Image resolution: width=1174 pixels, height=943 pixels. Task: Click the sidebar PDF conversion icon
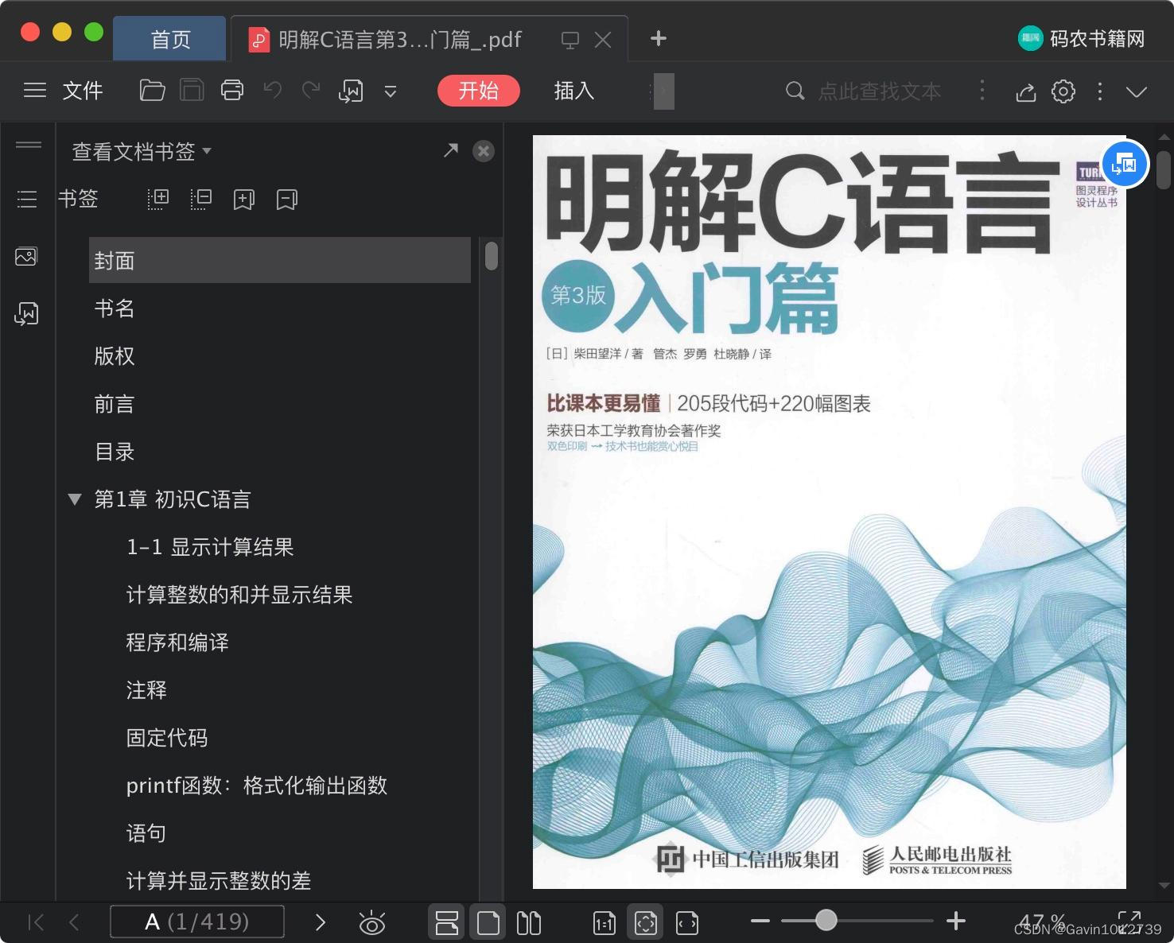26,314
